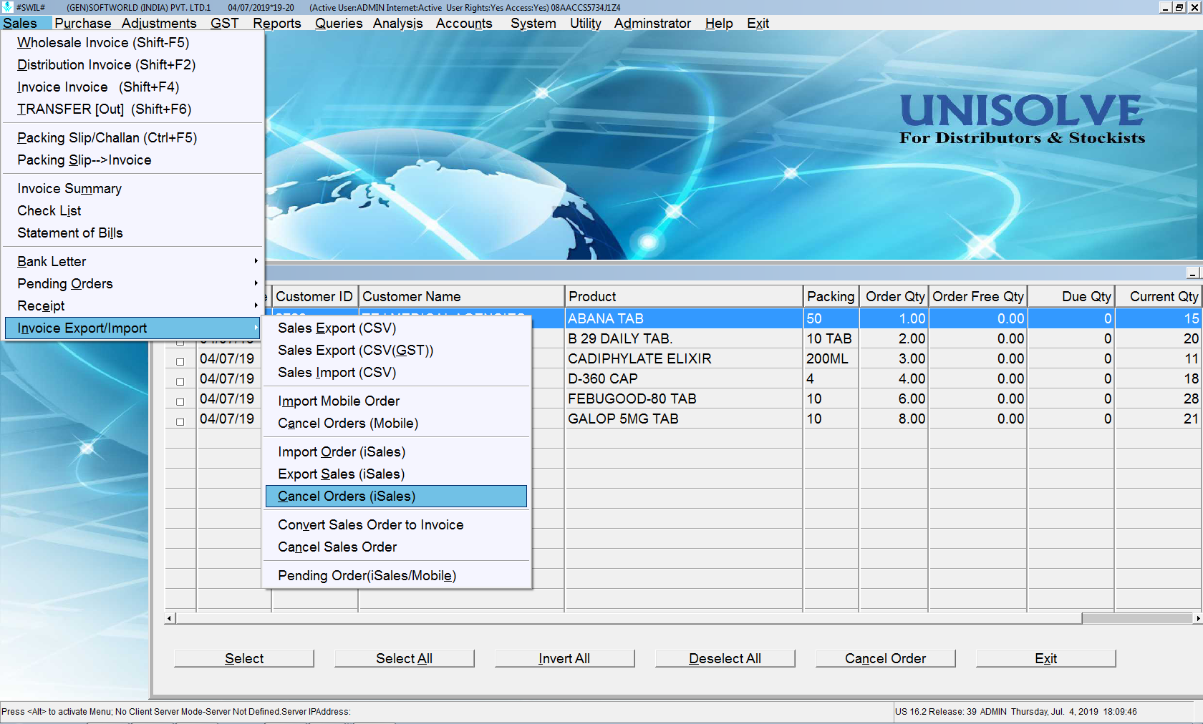Image resolution: width=1203 pixels, height=724 pixels.
Task: Open Check List from Sales menu
Action: tap(133, 210)
